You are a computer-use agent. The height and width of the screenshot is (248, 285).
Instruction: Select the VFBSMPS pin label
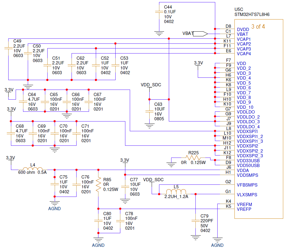[x=247, y=185]
